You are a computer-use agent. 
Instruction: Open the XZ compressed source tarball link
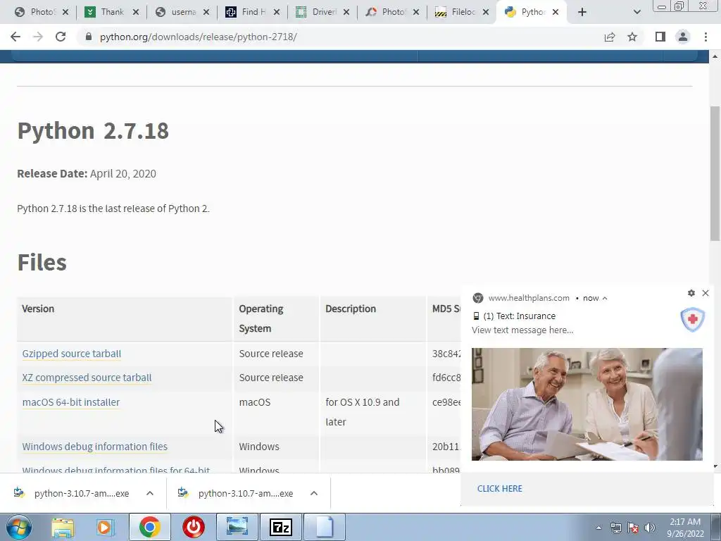tap(87, 378)
